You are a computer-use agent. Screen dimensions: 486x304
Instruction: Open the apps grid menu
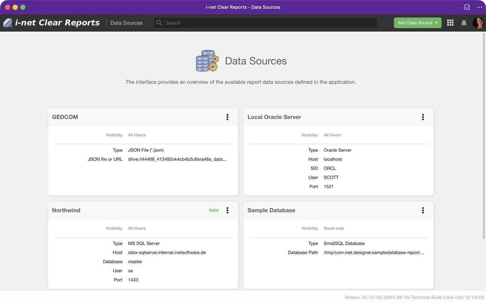[x=450, y=23]
